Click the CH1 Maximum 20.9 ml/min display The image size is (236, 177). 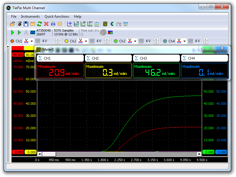[x=60, y=71]
